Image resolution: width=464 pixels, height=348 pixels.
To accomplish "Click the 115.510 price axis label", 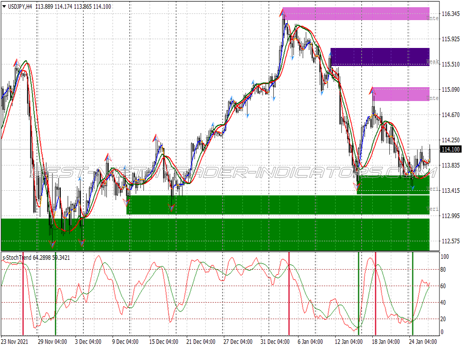I will 451,64.
